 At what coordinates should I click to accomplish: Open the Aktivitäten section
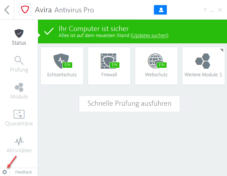point(19,145)
